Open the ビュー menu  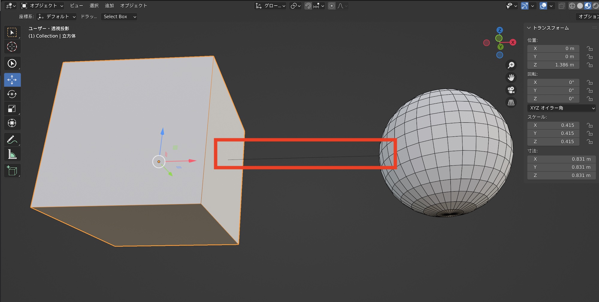[76, 6]
